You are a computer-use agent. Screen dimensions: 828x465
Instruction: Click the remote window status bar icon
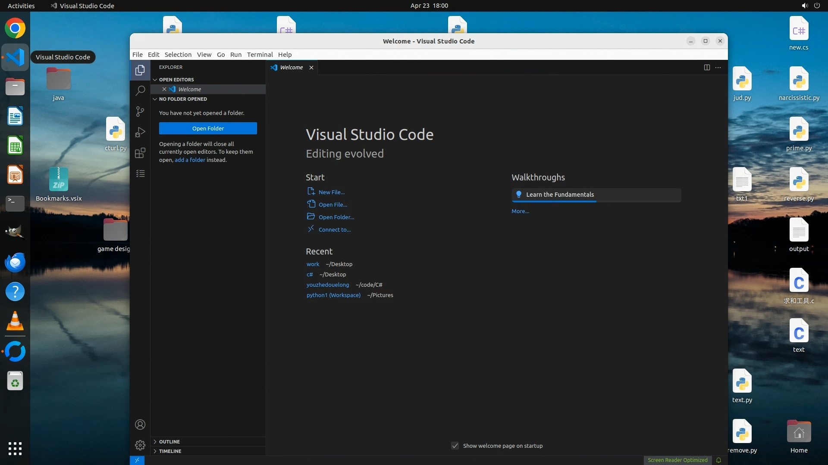[137, 460]
